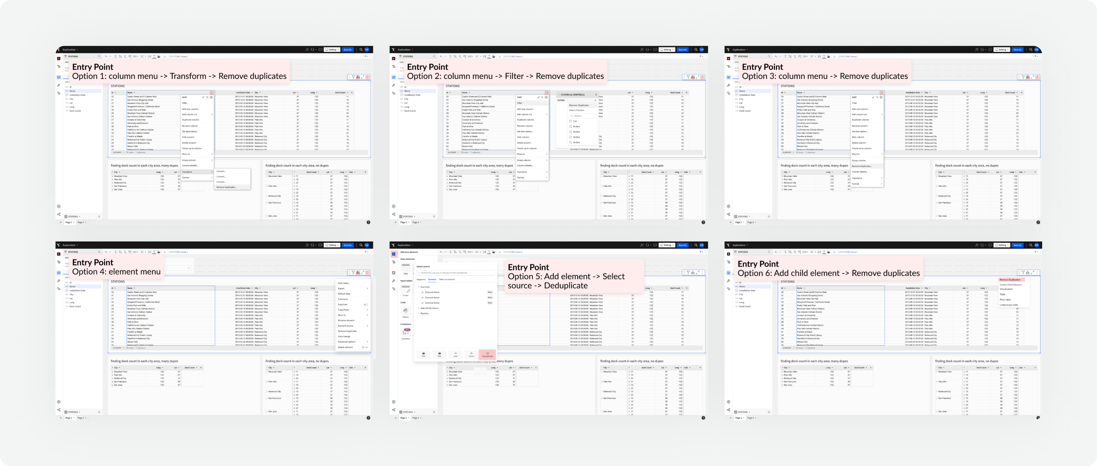Screen dimensions: 1097x466
Task: Click currency format icon in Option 1 toolbar
Action: [x=115, y=56]
